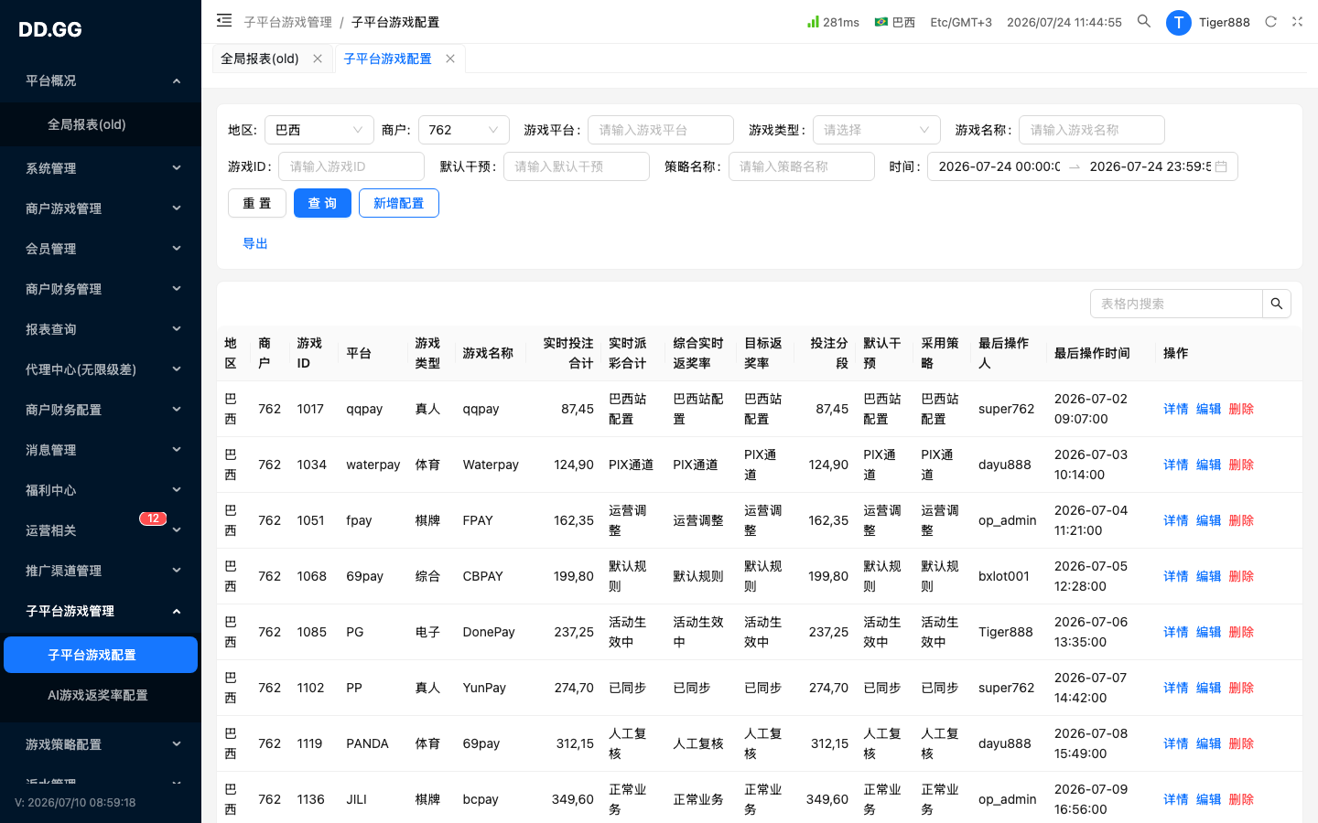
Task: Click the DonePay game name cell
Action: click(x=489, y=632)
